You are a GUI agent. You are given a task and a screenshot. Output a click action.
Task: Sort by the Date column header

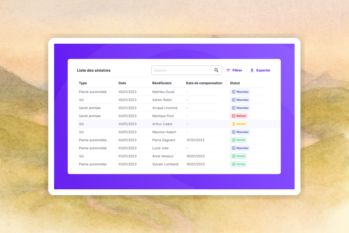coord(122,83)
